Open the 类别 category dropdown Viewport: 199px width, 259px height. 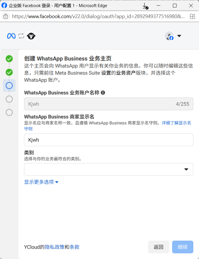(x=108, y=169)
